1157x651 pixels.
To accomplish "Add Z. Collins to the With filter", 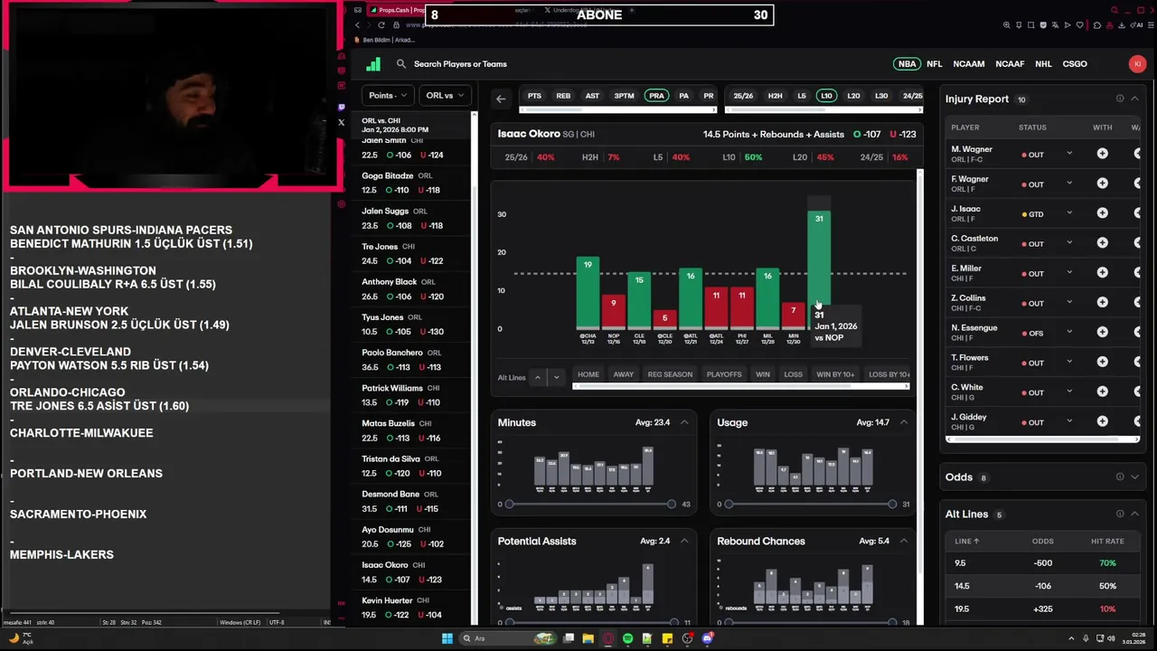I will point(1102,303).
